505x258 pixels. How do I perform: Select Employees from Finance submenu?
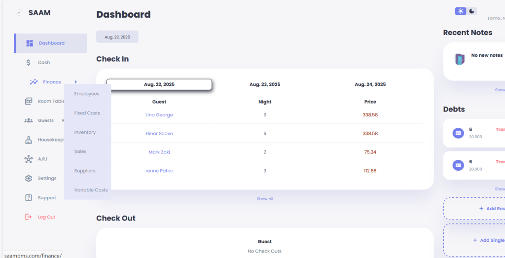[x=87, y=94]
